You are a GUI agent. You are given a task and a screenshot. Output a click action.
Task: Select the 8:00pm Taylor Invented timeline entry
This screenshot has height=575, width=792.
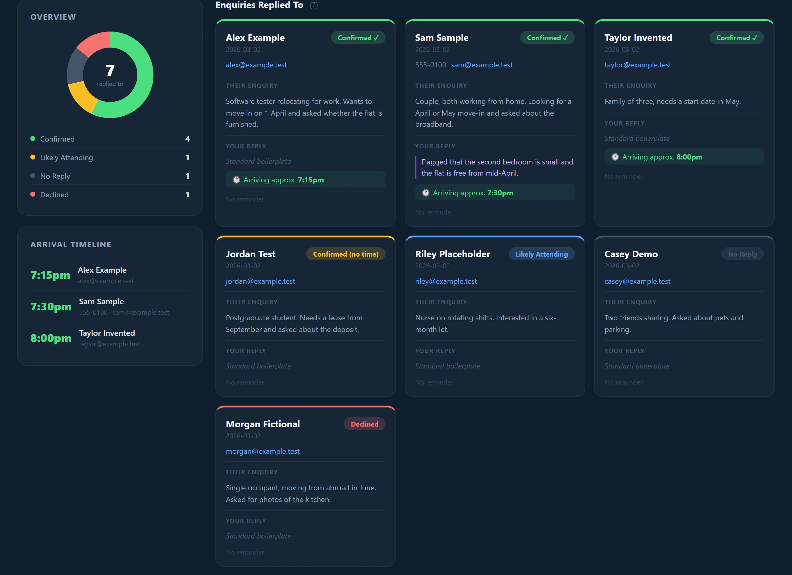click(x=110, y=338)
